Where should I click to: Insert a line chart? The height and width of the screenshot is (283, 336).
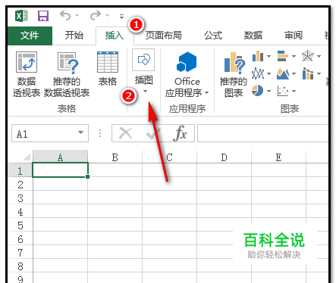[x=258, y=73]
